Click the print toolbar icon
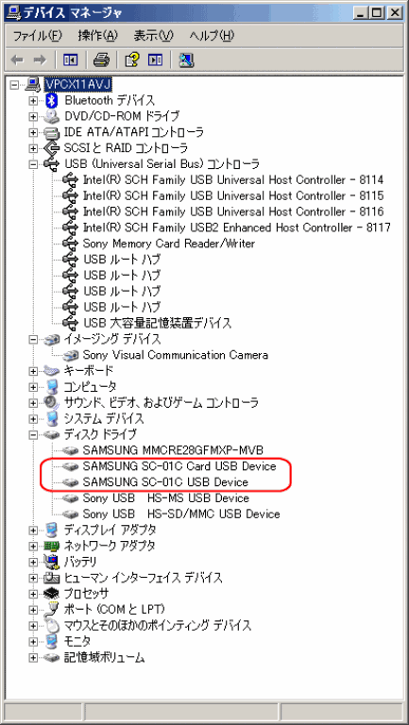This screenshot has height=725, width=409. point(101,59)
